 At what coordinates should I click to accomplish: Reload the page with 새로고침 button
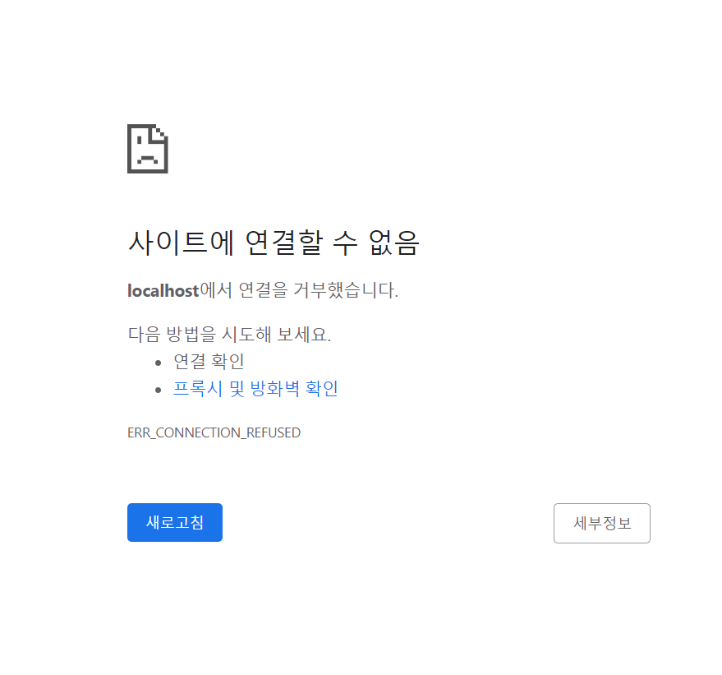pos(174,522)
